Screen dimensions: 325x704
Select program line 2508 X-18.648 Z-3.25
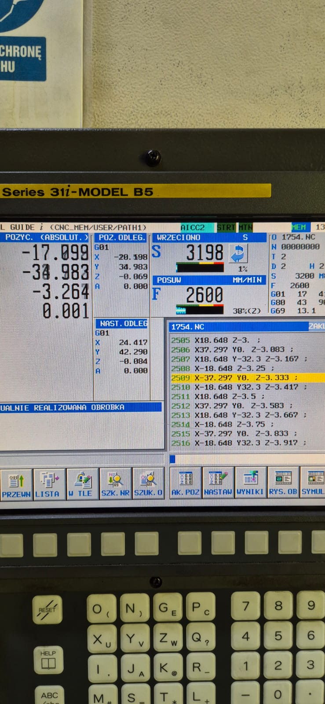click(223, 368)
